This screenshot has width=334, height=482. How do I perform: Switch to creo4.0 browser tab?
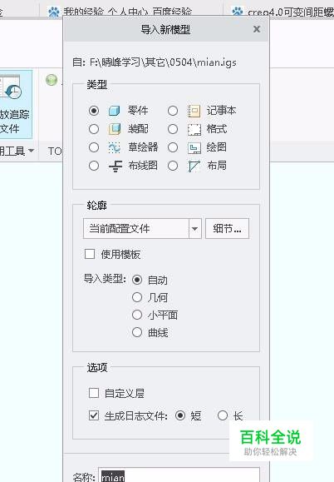pyautogui.click(x=282, y=12)
